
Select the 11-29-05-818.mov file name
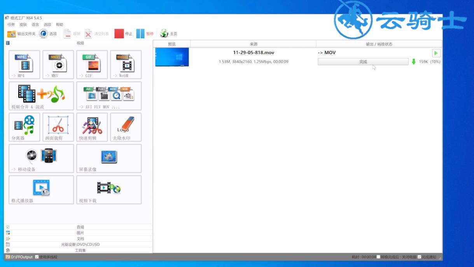254,52
